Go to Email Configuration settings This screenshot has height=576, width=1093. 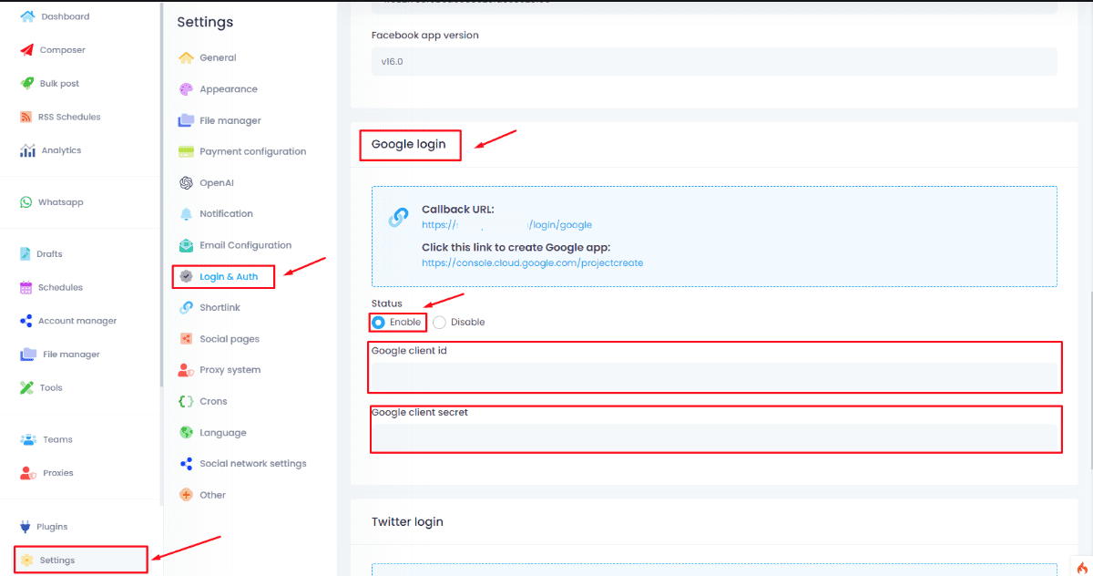pos(245,245)
